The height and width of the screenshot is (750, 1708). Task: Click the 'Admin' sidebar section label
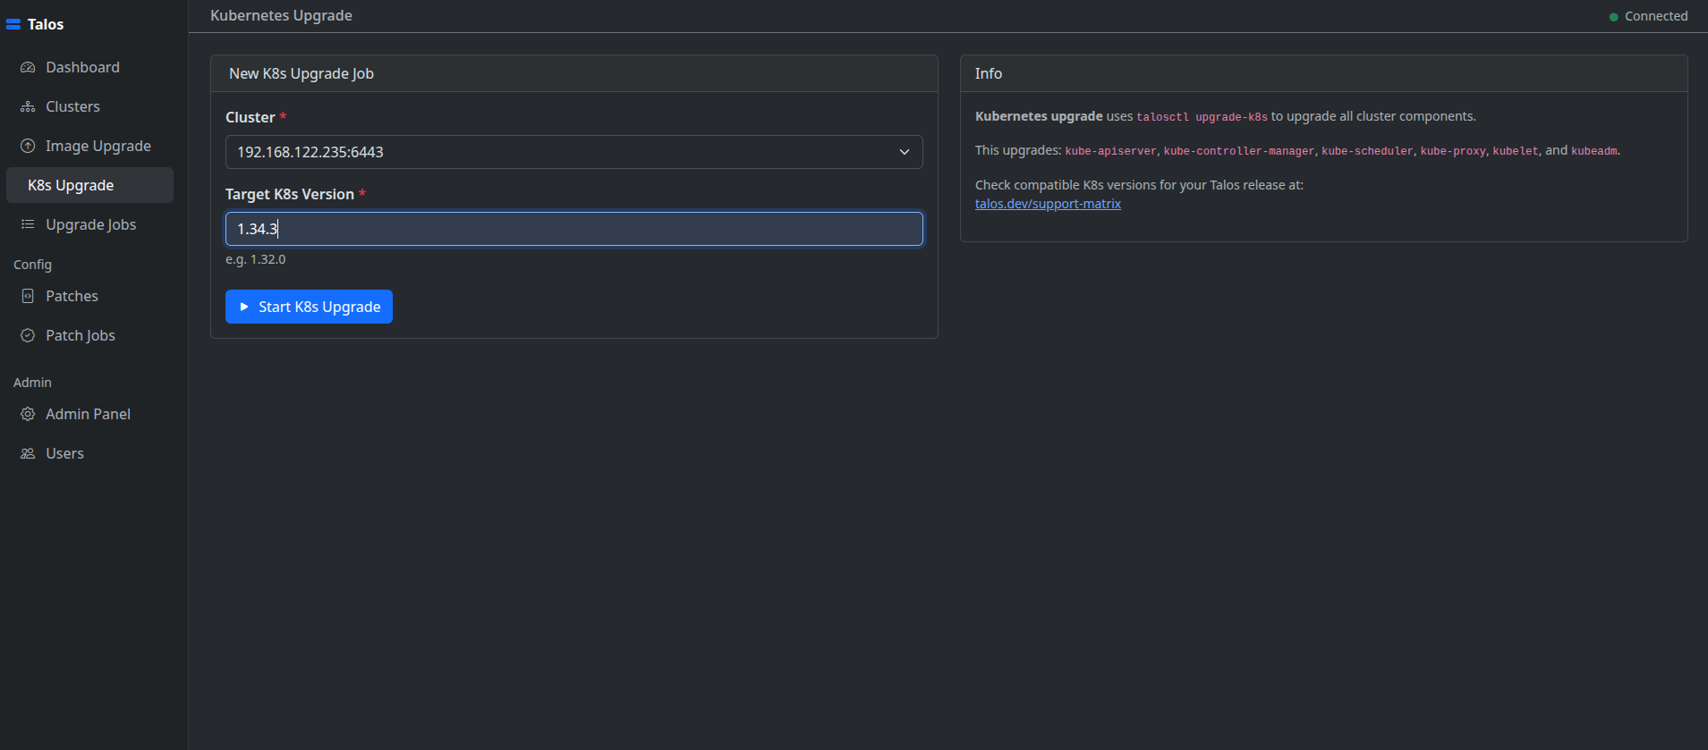coord(32,383)
